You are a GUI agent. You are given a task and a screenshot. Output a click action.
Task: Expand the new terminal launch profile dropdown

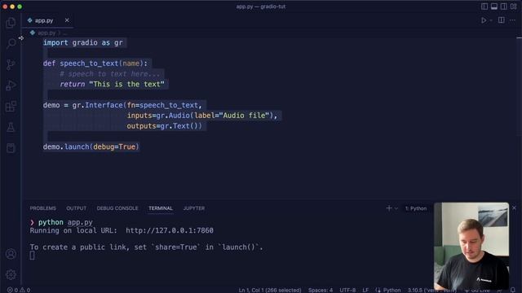pos(396,208)
